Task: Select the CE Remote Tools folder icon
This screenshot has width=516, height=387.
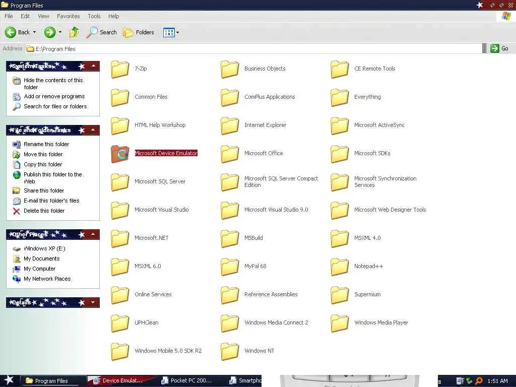Action: pyautogui.click(x=340, y=69)
